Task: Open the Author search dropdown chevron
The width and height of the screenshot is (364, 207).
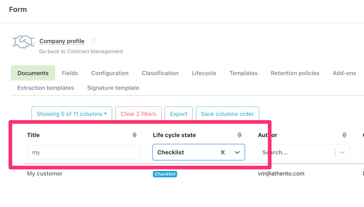Action: click(342, 152)
